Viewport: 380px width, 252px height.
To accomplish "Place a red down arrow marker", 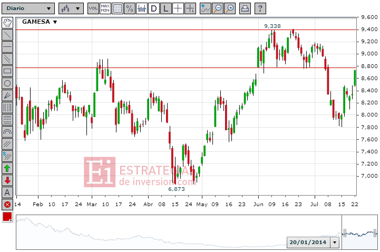I will click(x=7, y=180).
